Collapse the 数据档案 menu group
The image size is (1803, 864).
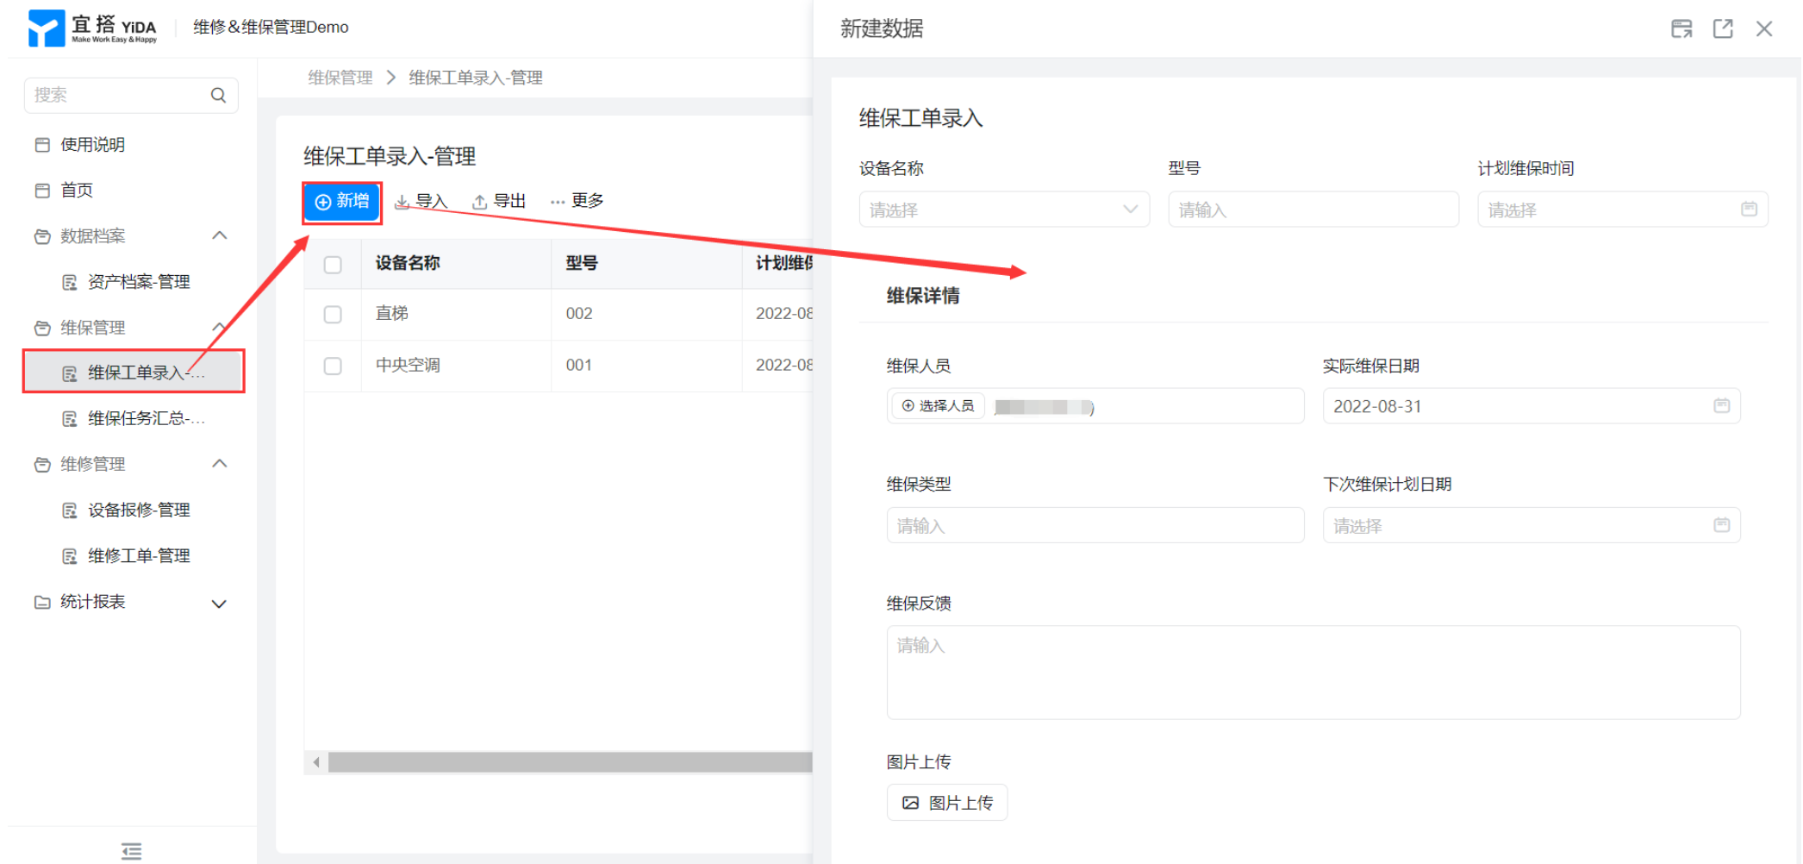[x=220, y=236]
